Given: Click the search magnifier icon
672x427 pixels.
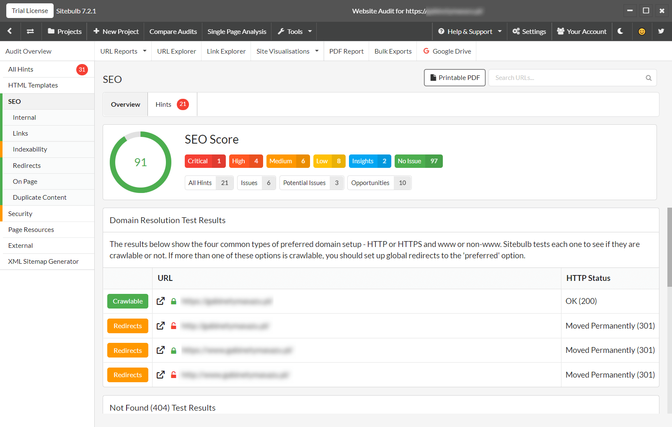Looking at the screenshot, I should point(648,78).
